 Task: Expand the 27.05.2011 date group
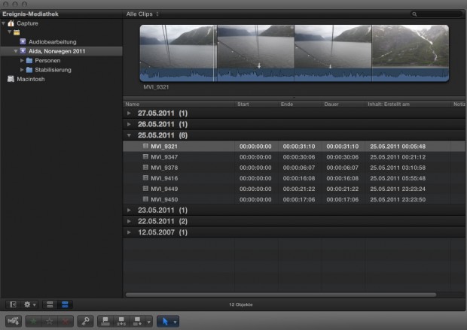tap(129, 113)
